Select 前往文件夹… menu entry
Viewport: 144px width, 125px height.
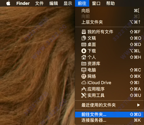pyautogui.click(x=110, y=114)
